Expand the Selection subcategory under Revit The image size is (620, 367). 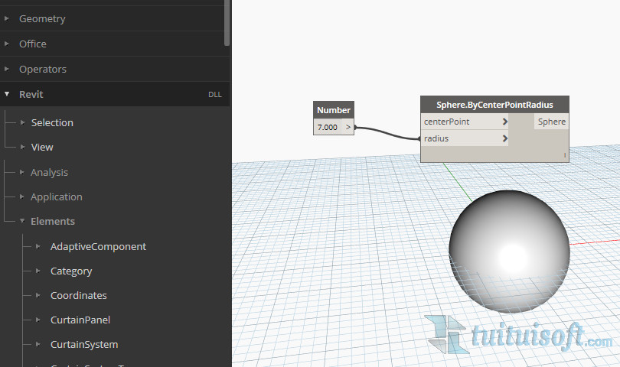(x=52, y=122)
